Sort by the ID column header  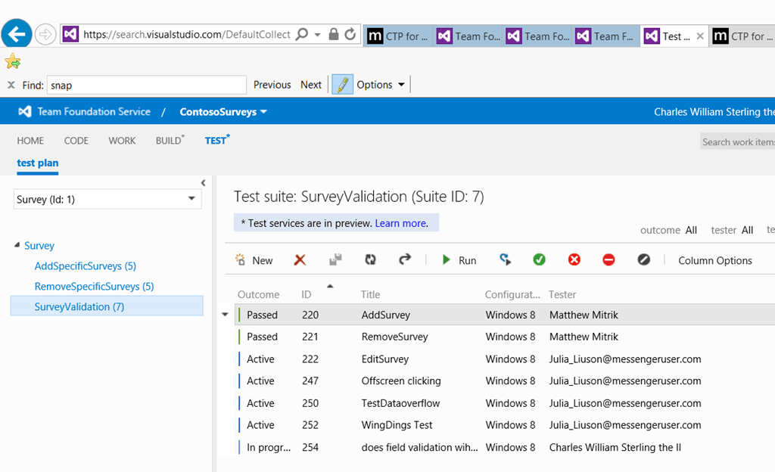pyautogui.click(x=307, y=294)
